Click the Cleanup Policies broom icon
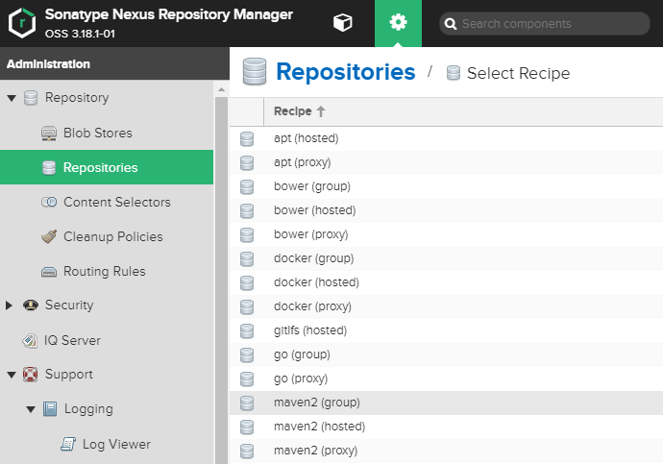This screenshot has width=663, height=464. coord(49,236)
